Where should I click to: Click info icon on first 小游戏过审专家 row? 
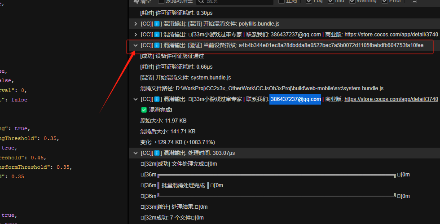point(157,35)
